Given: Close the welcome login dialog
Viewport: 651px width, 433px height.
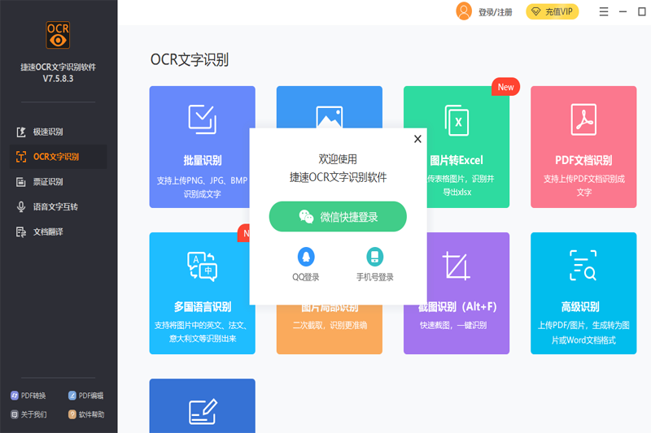Looking at the screenshot, I should 417,139.
